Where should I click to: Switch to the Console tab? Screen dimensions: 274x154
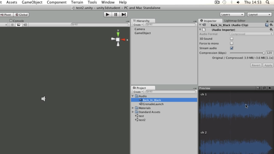pyautogui.click(x=16, y=21)
